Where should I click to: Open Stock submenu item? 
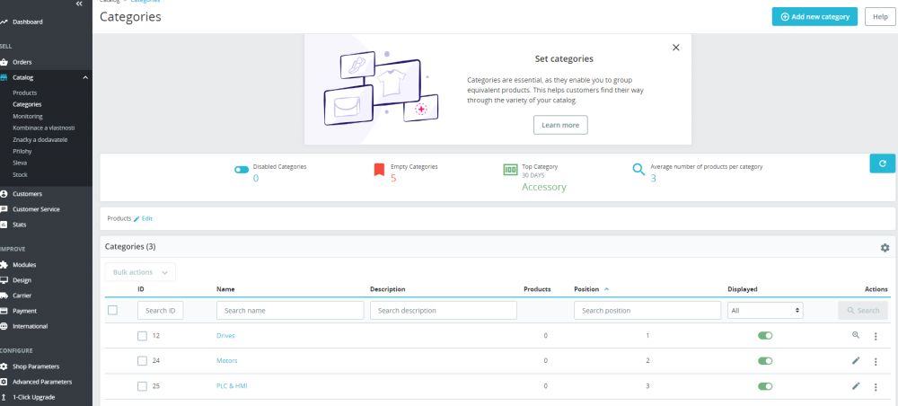click(x=20, y=174)
